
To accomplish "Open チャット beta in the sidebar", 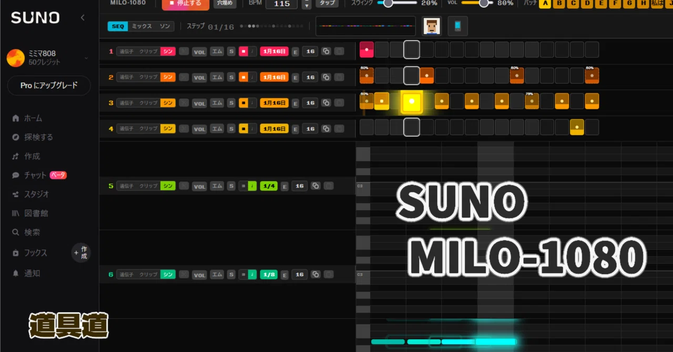I will point(39,175).
